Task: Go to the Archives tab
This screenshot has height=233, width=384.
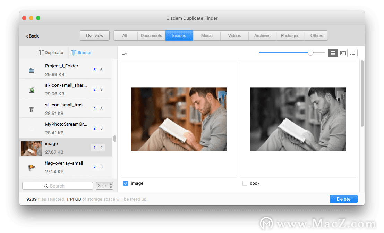Action: click(x=262, y=35)
